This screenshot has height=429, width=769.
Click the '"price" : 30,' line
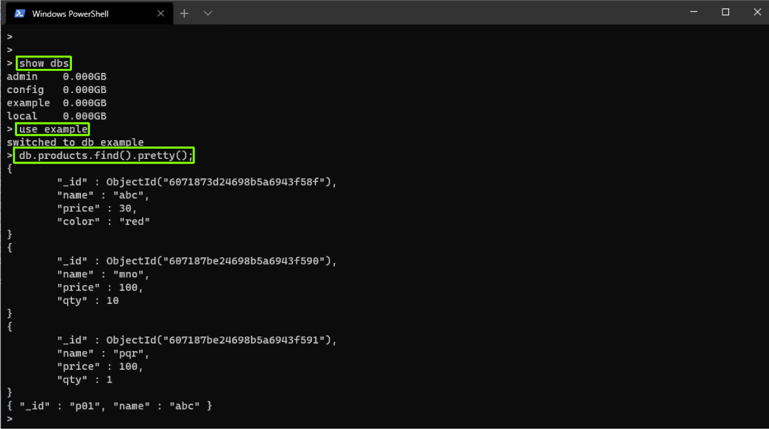[97, 208]
